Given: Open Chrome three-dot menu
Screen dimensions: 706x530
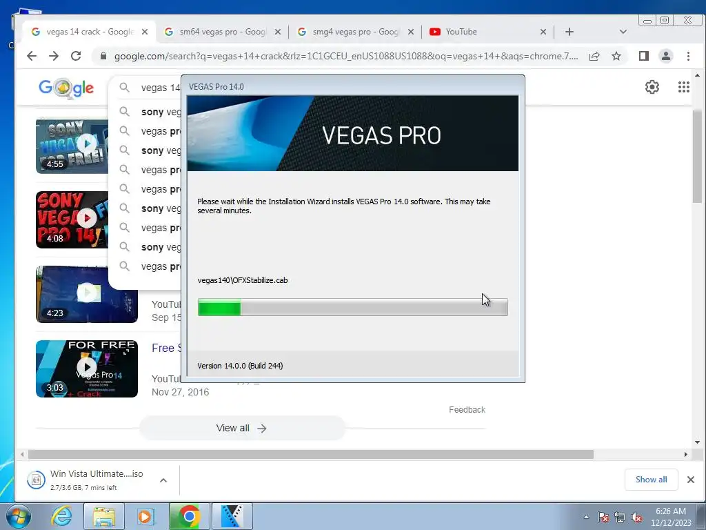Looking at the screenshot, I should pos(688,56).
